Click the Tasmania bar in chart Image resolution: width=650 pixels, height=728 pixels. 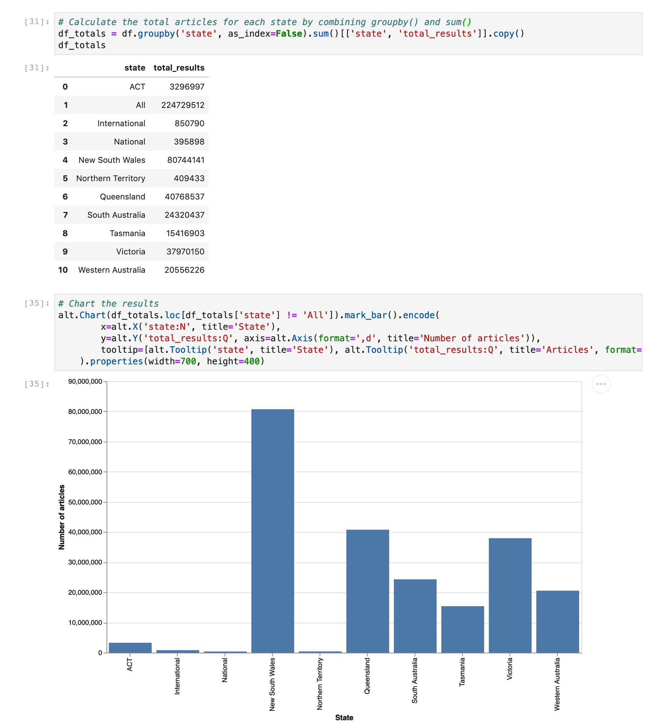463,629
